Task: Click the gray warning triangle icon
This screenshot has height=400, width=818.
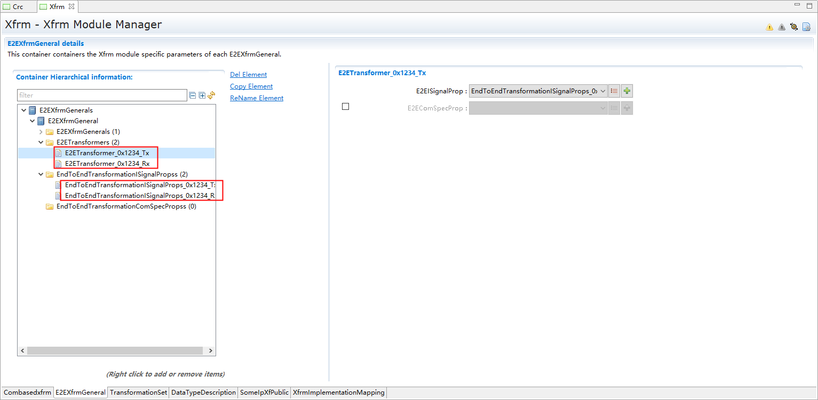Action: click(x=782, y=27)
